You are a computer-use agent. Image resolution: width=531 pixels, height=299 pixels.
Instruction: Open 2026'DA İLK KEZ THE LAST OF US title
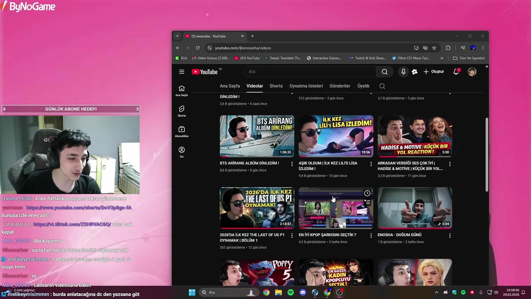tap(252, 238)
